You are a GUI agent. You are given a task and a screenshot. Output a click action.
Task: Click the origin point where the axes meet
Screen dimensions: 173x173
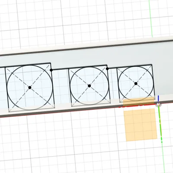click(x=158, y=104)
